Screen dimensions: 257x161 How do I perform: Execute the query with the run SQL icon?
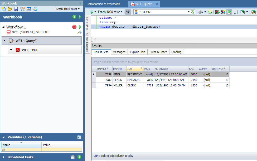tap(91, 12)
